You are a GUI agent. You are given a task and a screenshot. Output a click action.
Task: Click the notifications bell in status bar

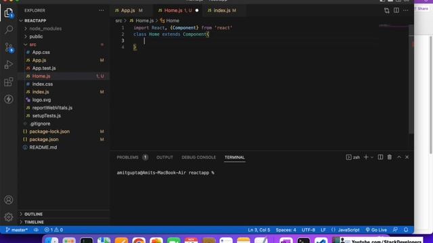[x=406, y=230]
